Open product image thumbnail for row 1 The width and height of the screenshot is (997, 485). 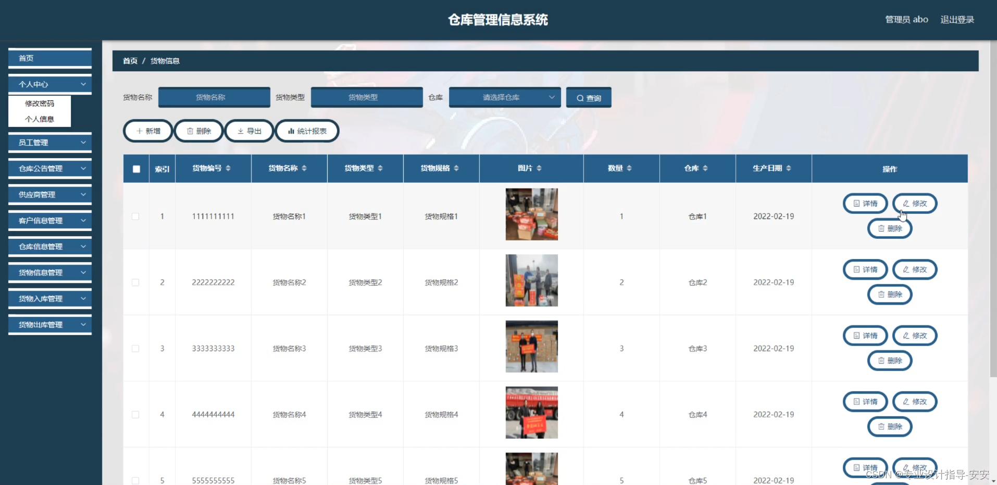point(531,214)
